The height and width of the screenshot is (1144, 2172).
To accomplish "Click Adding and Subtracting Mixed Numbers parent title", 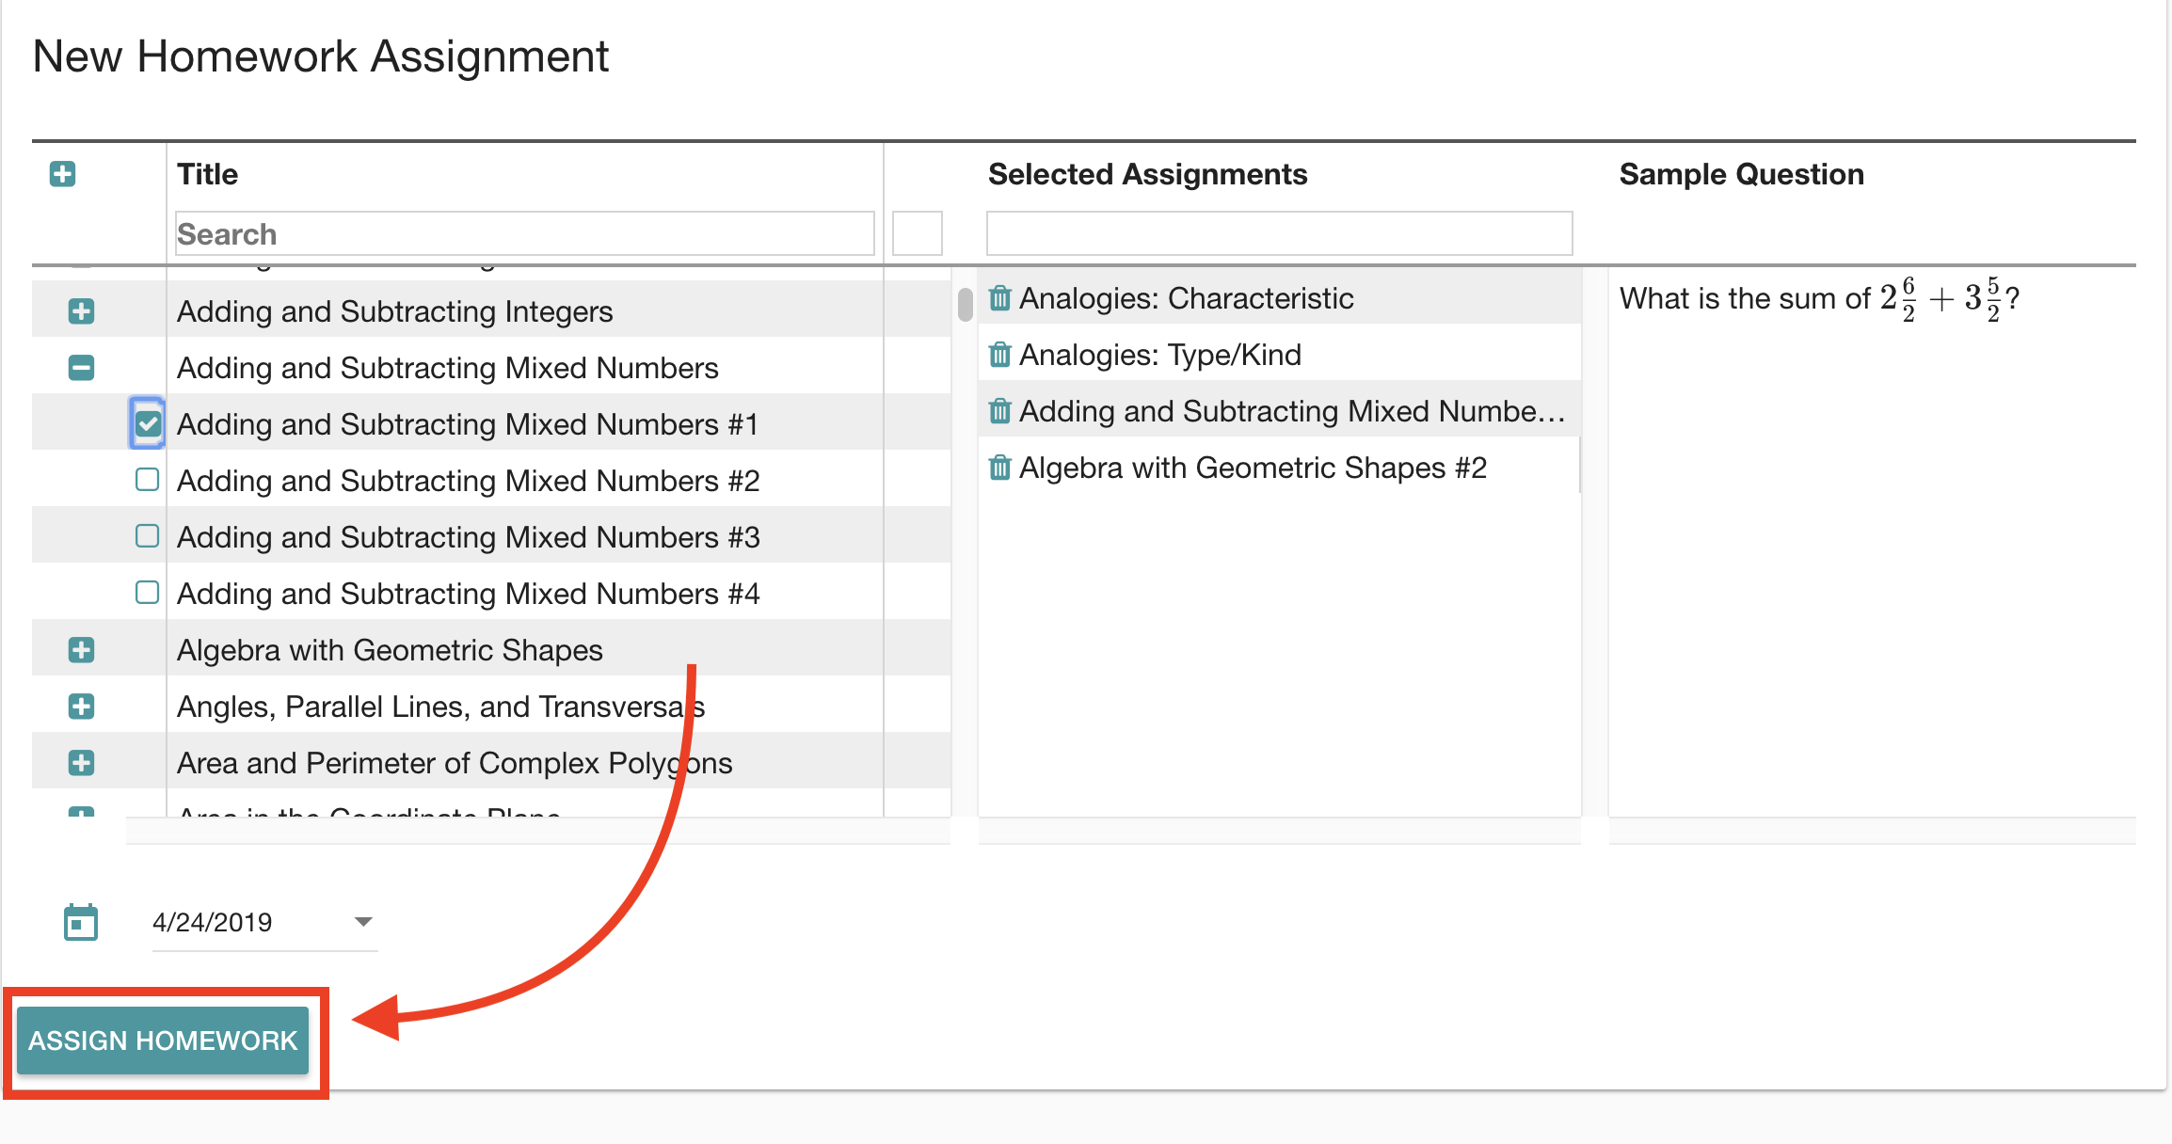I will coord(448,368).
